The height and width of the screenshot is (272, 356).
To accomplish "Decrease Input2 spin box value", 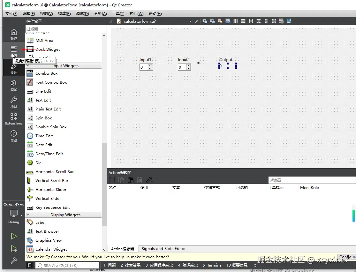I will point(188,68).
